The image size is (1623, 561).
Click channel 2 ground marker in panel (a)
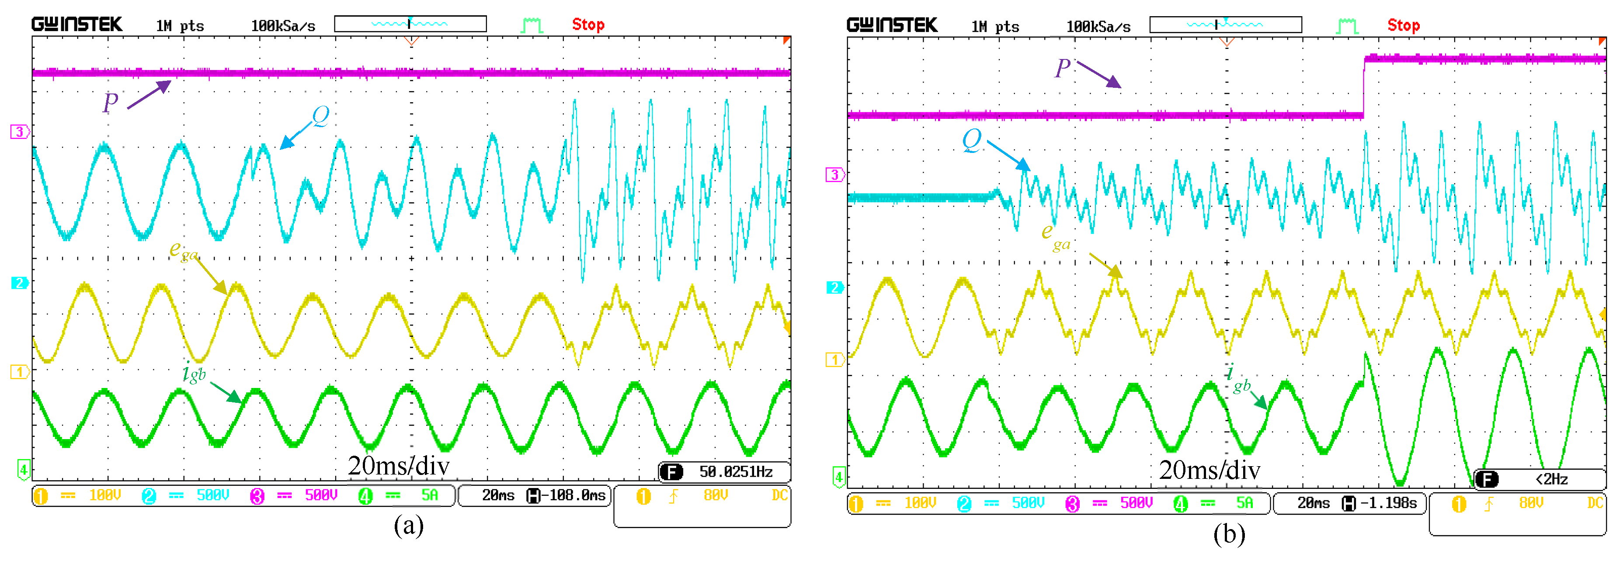[20, 283]
